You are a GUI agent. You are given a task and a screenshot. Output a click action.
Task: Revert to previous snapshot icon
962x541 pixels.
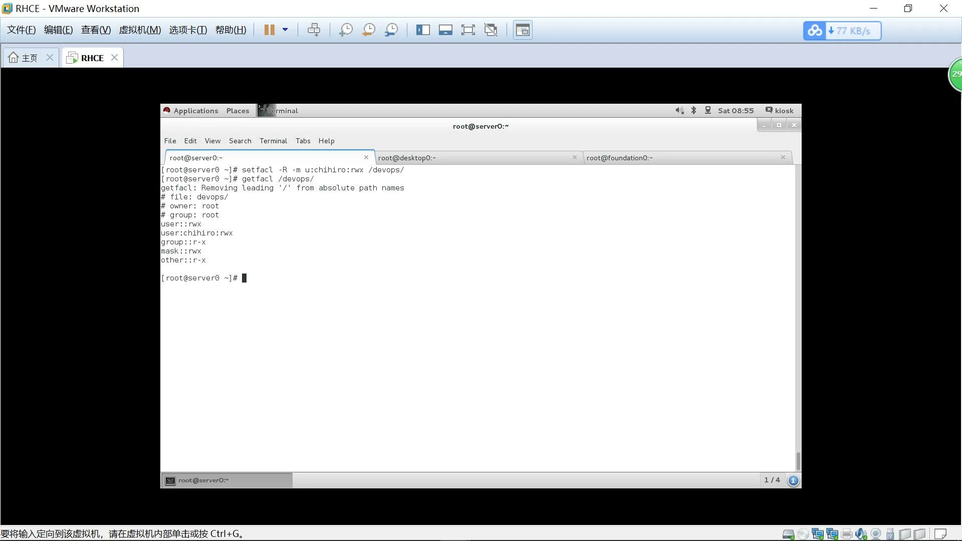point(369,30)
